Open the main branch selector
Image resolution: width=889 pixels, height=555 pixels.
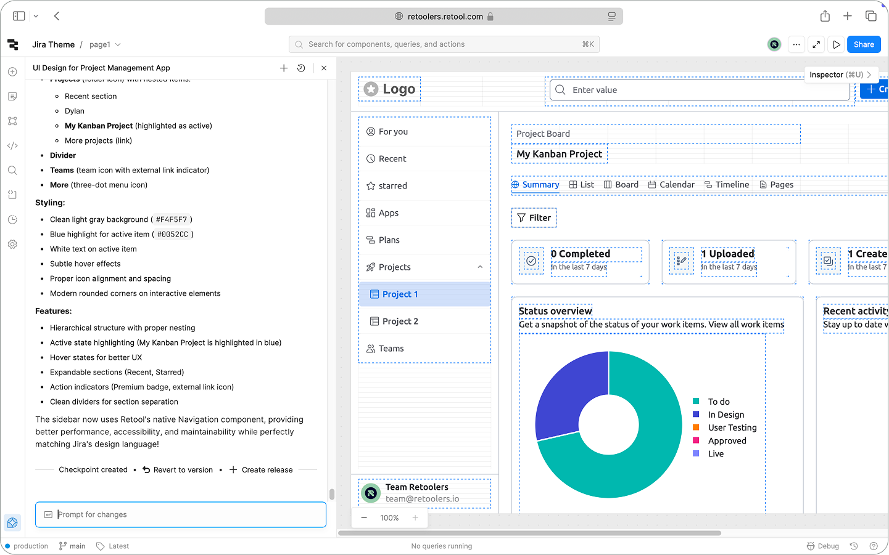click(x=72, y=546)
